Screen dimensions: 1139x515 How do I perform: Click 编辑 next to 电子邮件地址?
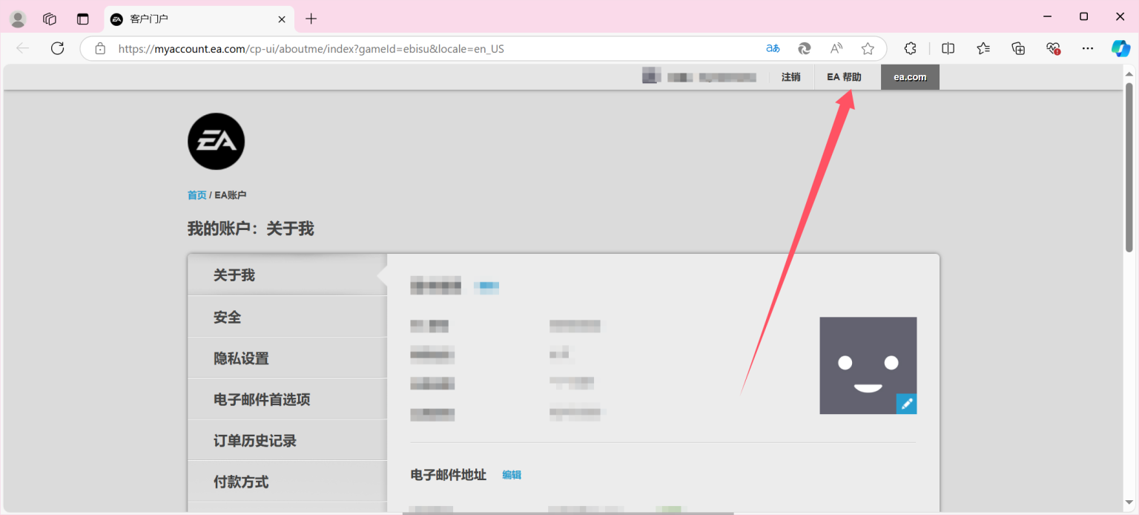[x=512, y=474]
